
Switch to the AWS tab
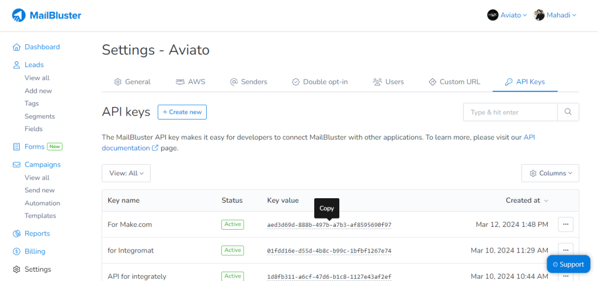190,82
